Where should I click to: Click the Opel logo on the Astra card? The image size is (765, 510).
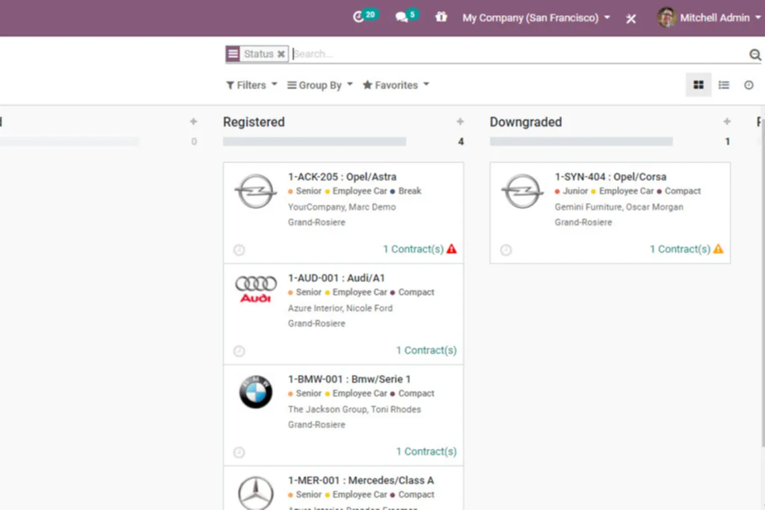pyautogui.click(x=256, y=191)
